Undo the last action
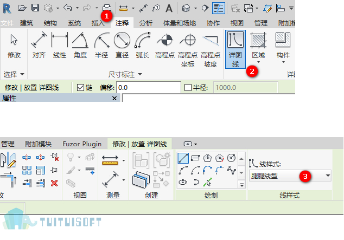Screen dimensions: 344x240 [x=68, y=8]
